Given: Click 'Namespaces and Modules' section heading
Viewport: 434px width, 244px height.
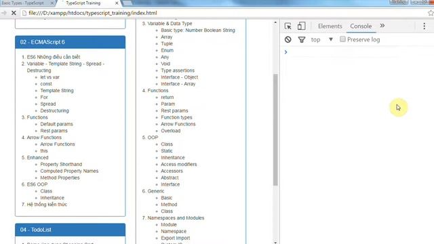Looking at the screenshot, I should 176,218.
